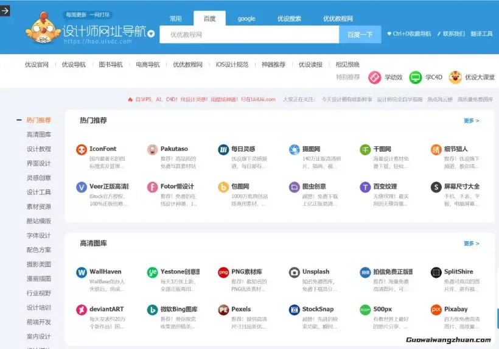Screen dimensions: 499x349
Task: Select 配色方案 in the left sidebar
Action: click(x=39, y=250)
